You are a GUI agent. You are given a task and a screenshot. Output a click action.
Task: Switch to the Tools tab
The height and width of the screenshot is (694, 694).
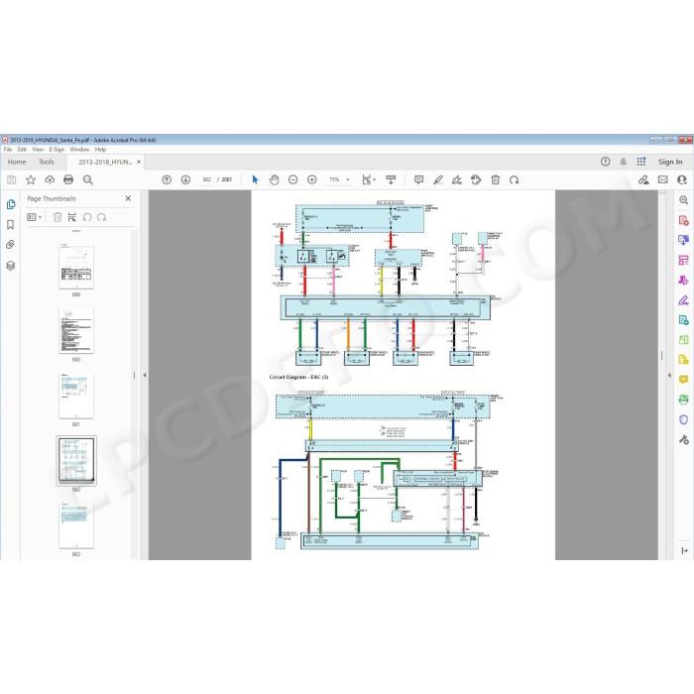pyautogui.click(x=47, y=162)
